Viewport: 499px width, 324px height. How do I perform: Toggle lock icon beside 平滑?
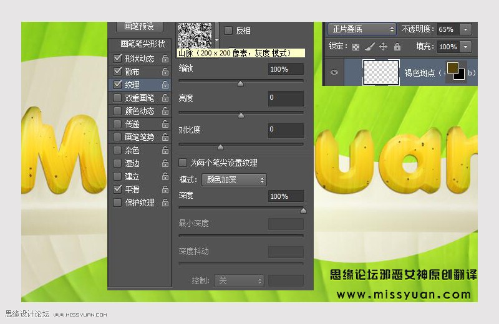[x=165, y=189]
